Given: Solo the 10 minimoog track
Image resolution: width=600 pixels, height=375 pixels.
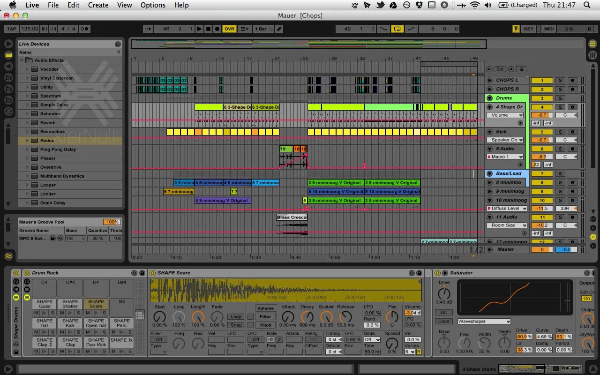Looking at the screenshot, I should click(560, 201).
